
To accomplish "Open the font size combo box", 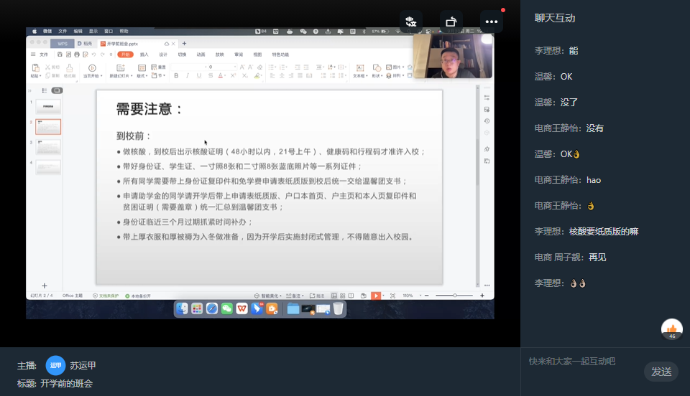I will pos(222,67).
